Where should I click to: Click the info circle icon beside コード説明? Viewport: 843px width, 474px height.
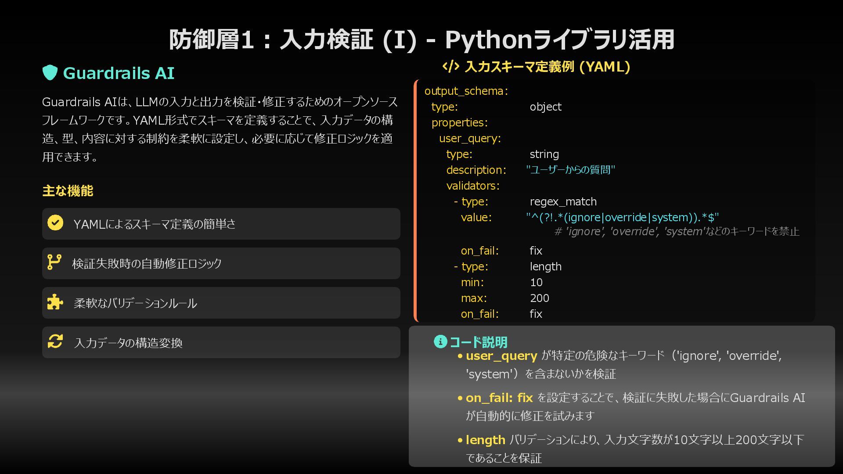tap(440, 341)
